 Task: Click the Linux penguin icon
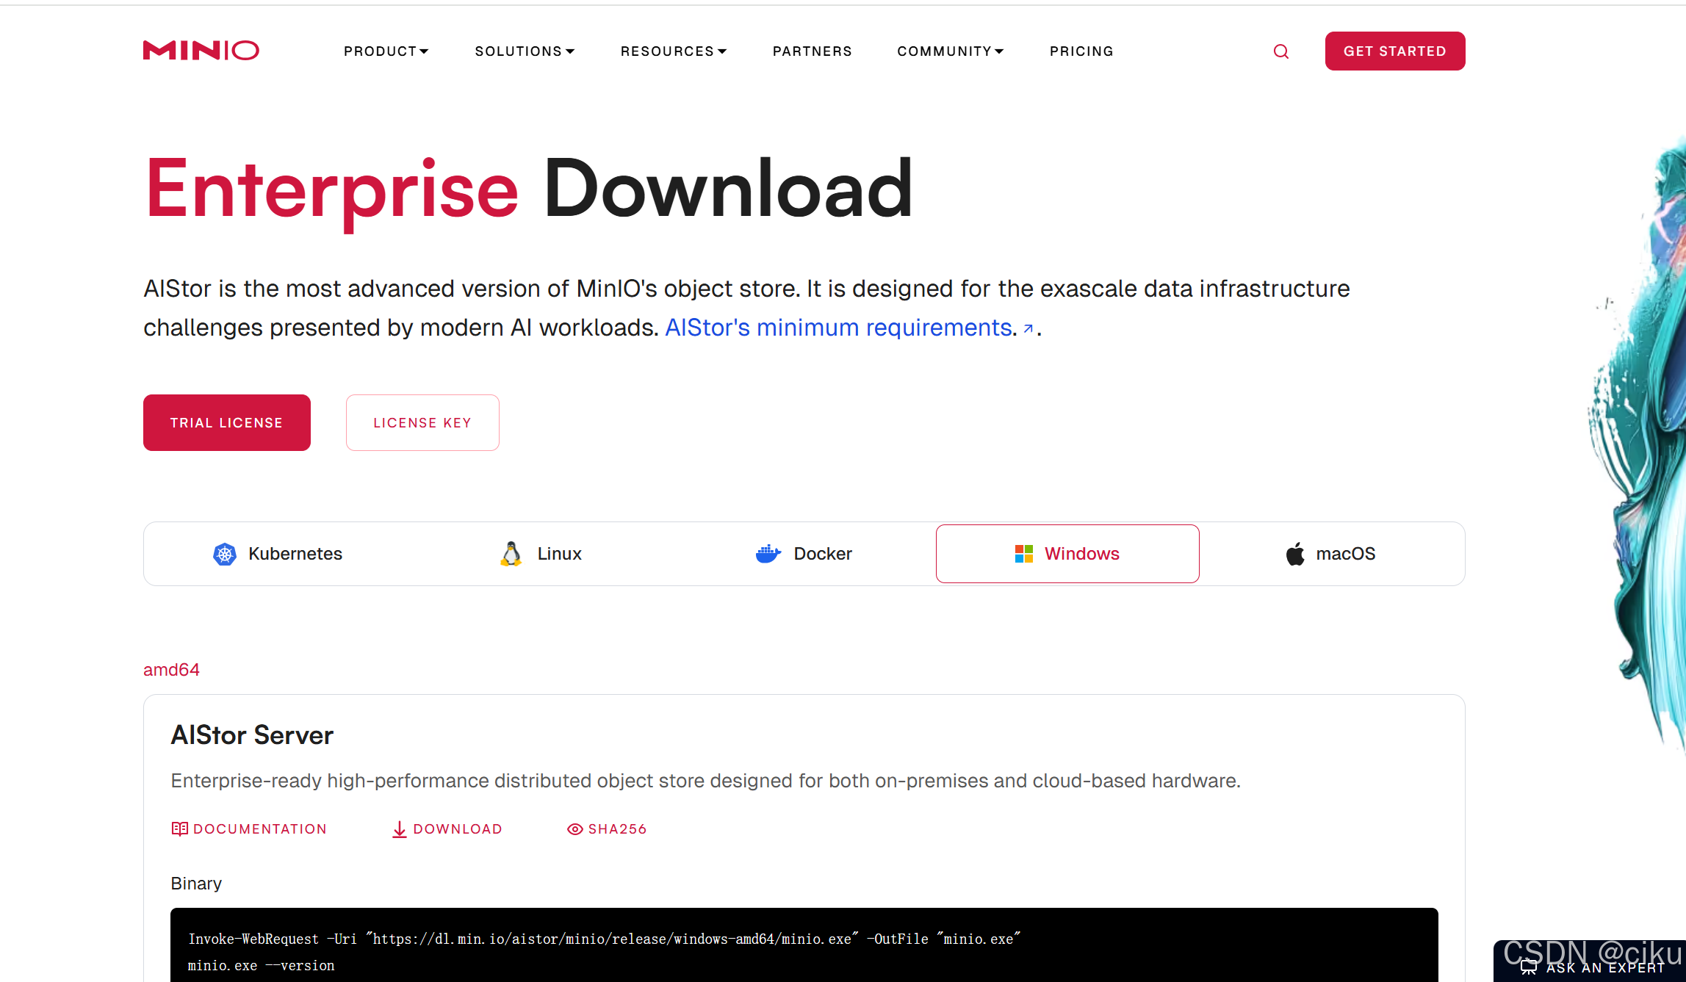511,554
